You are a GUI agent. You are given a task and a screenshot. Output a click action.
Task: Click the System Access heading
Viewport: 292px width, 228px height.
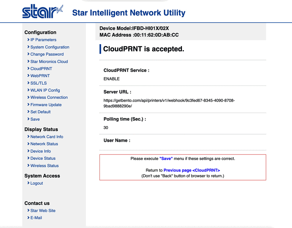click(x=42, y=176)
